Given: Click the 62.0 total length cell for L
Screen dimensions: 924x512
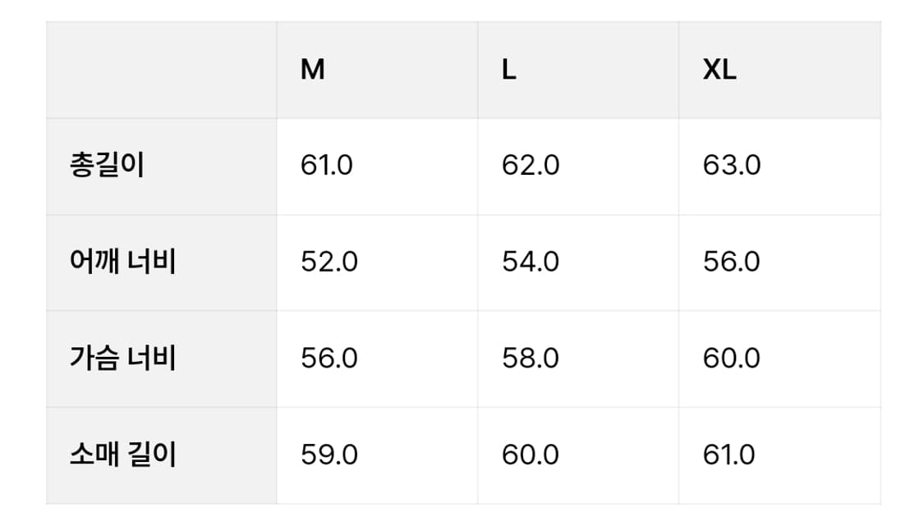Looking at the screenshot, I should tap(578, 167).
